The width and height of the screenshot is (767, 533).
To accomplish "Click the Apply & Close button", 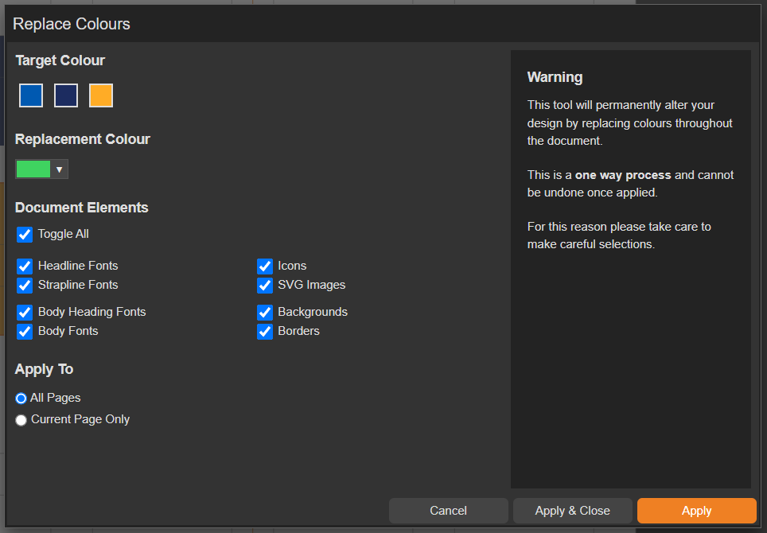I will [572, 511].
